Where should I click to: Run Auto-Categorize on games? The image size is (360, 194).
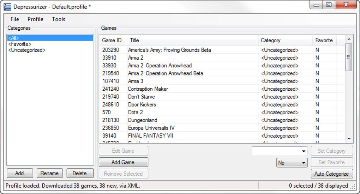(x=331, y=174)
